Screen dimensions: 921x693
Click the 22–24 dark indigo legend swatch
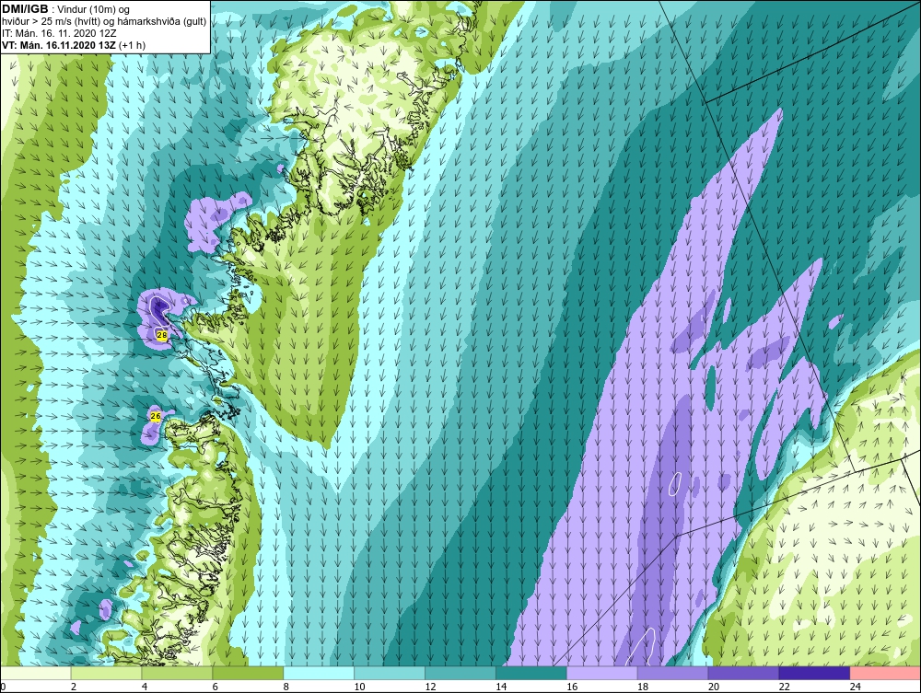coord(815,673)
